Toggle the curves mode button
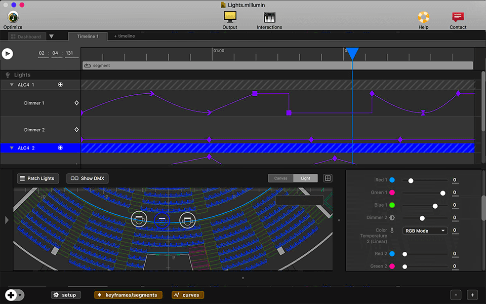The height and width of the screenshot is (304, 486). click(x=188, y=295)
